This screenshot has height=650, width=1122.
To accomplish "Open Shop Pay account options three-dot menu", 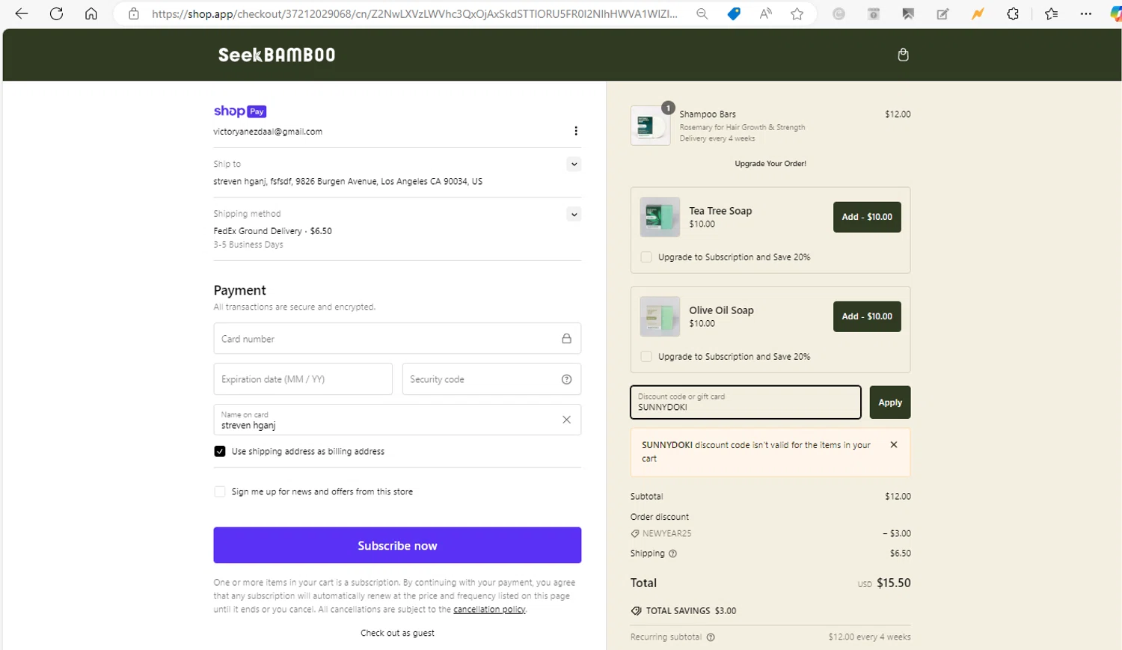I will (575, 131).
